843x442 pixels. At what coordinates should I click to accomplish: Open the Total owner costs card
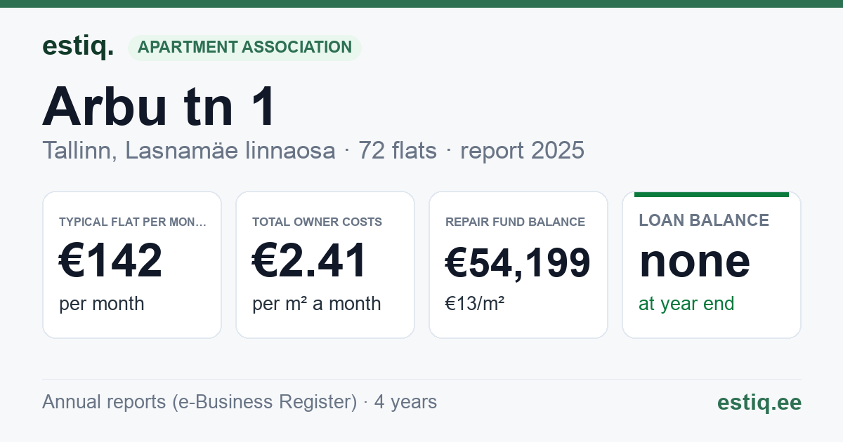point(325,264)
